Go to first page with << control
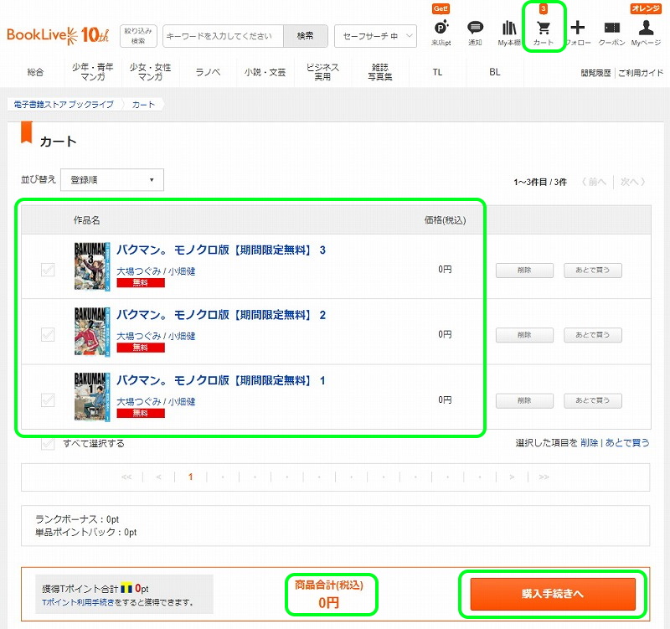Screen dimensions: 670x629 point(126,477)
